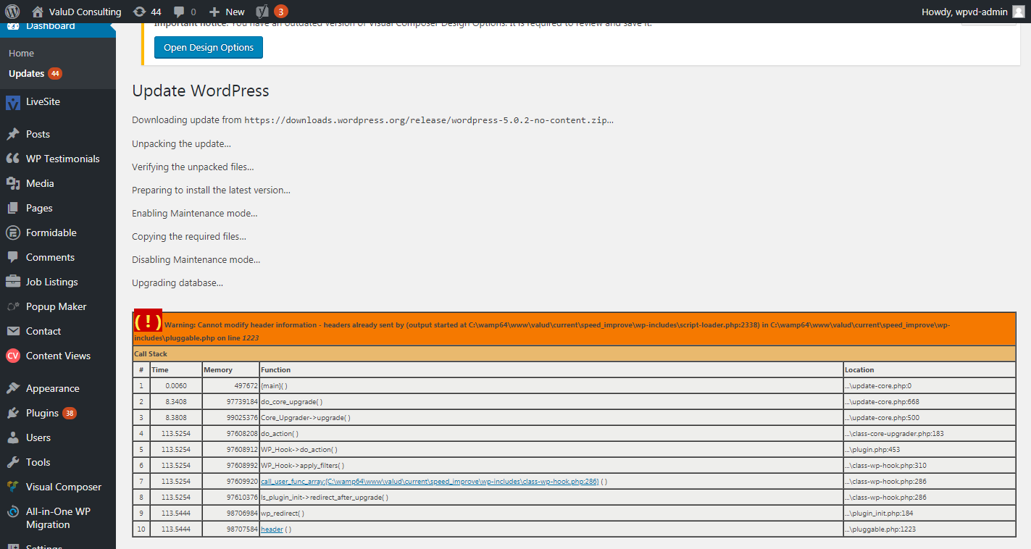Click the plus New icon

(214, 12)
